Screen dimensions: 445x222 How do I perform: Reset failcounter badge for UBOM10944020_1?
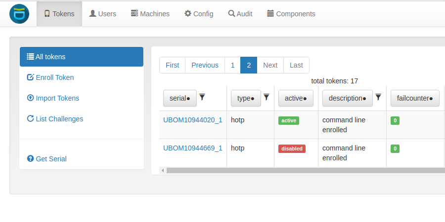pyautogui.click(x=395, y=120)
